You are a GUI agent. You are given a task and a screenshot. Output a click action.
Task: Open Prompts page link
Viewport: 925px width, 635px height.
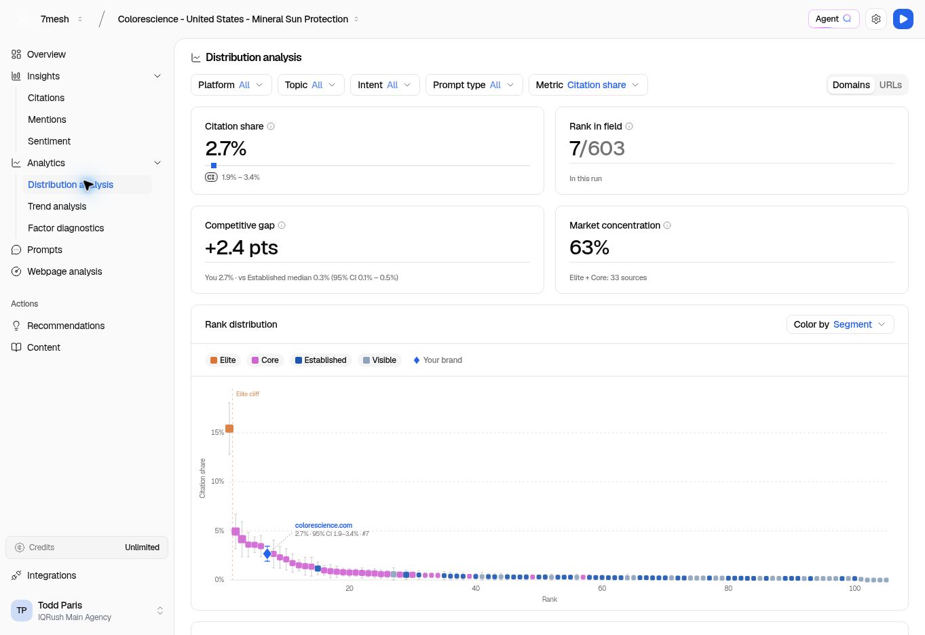tap(45, 250)
